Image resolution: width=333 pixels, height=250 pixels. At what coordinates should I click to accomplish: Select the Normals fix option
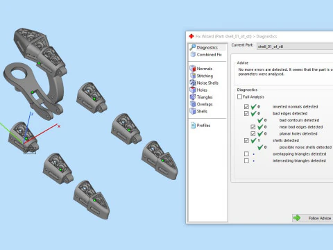click(x=201, y=69)
